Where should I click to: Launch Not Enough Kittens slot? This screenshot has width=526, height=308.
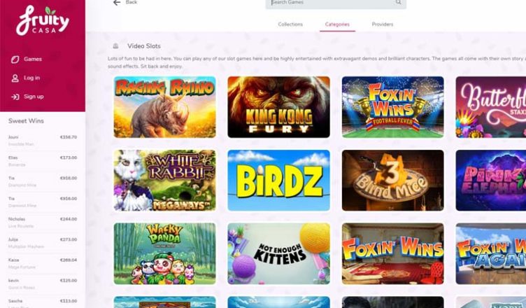click(279, 253)
